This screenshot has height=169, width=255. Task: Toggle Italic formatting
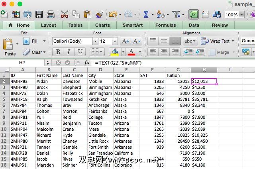[69, 52]
